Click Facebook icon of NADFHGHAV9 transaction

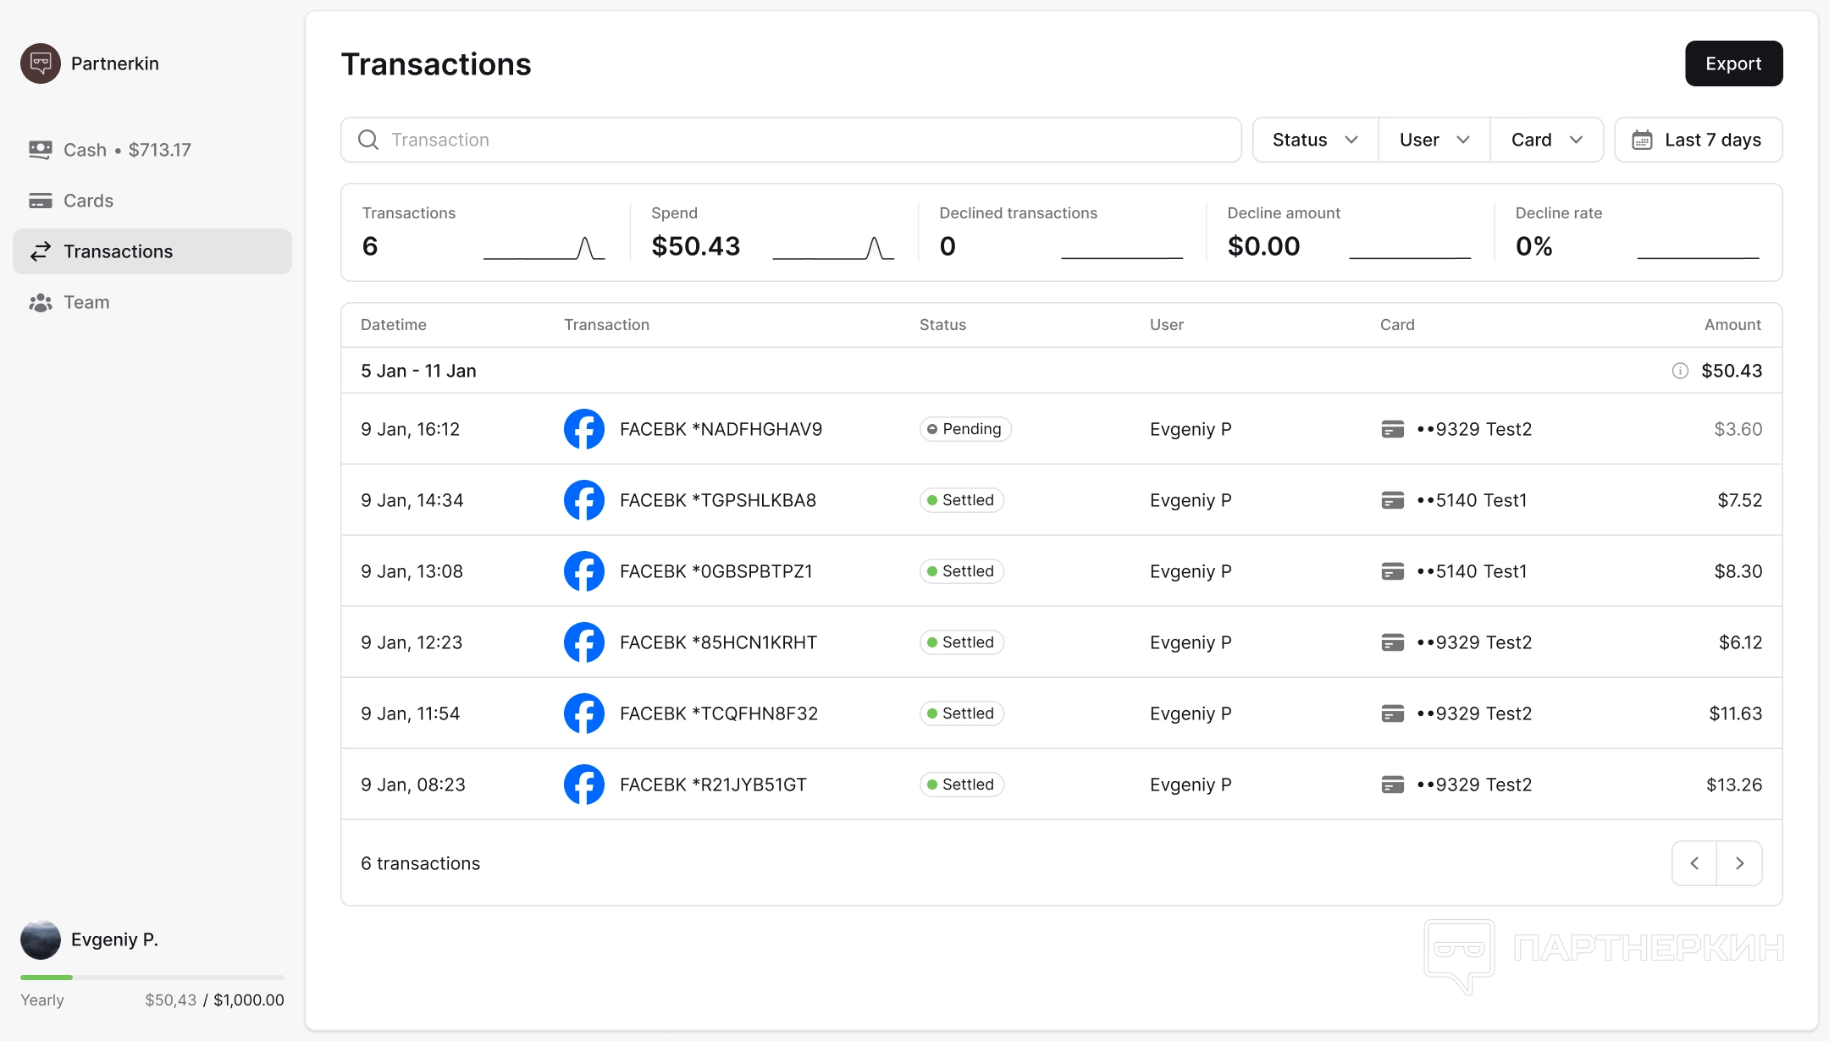pos(584,429)
